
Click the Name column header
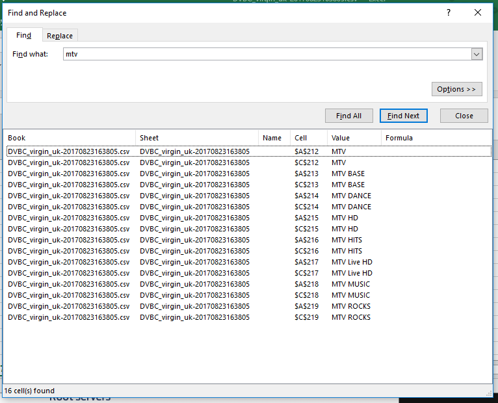coord(274,138)
